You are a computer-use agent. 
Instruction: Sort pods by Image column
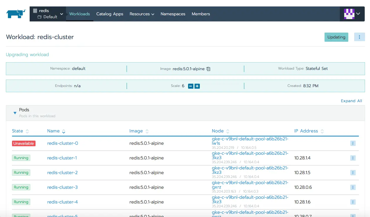[139, 131]
